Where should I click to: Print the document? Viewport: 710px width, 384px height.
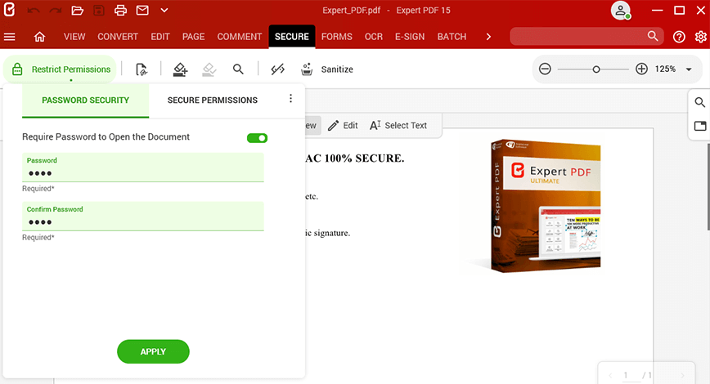pyautogui.click(x=120, y=10)
